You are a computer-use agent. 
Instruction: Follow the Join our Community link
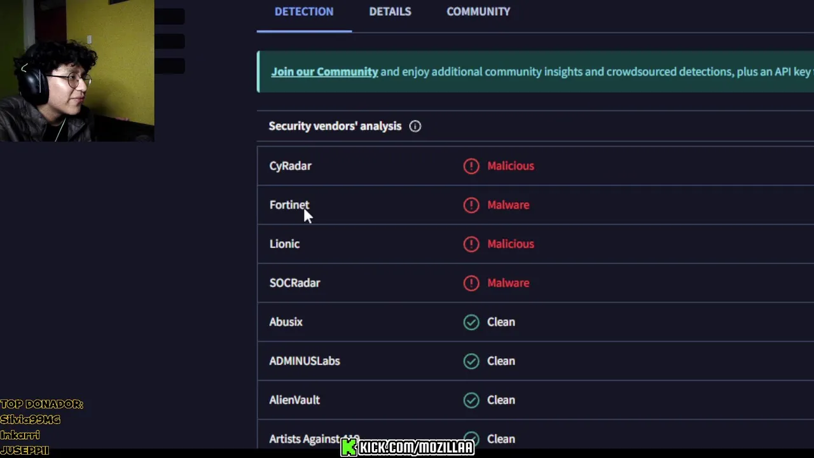[x=324, y=72]
